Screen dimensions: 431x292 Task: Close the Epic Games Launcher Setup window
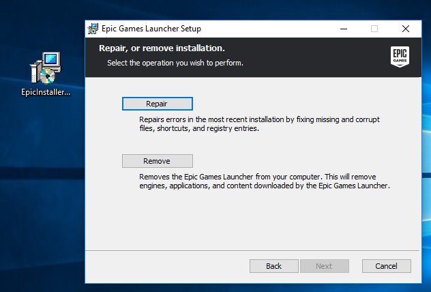click(406, 29)
